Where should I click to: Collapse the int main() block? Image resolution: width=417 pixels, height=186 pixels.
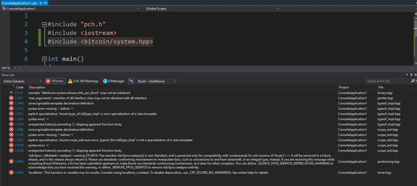[44, 59]
